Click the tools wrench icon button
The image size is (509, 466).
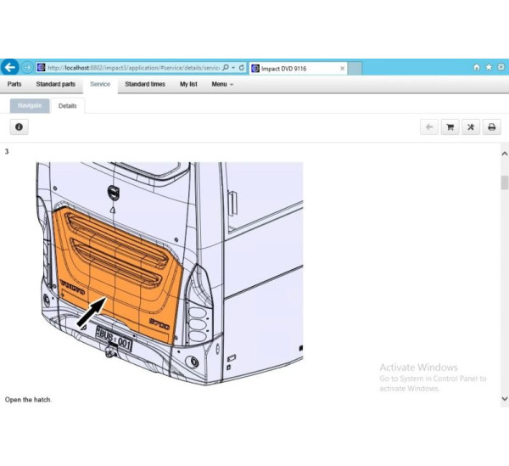(x=471, y=127)
